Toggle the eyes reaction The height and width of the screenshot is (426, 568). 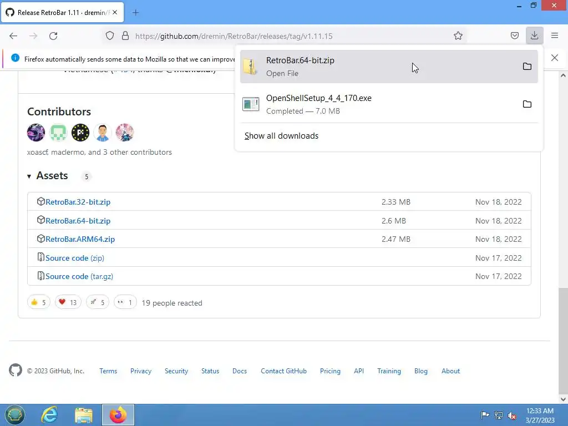coord(125,302)
